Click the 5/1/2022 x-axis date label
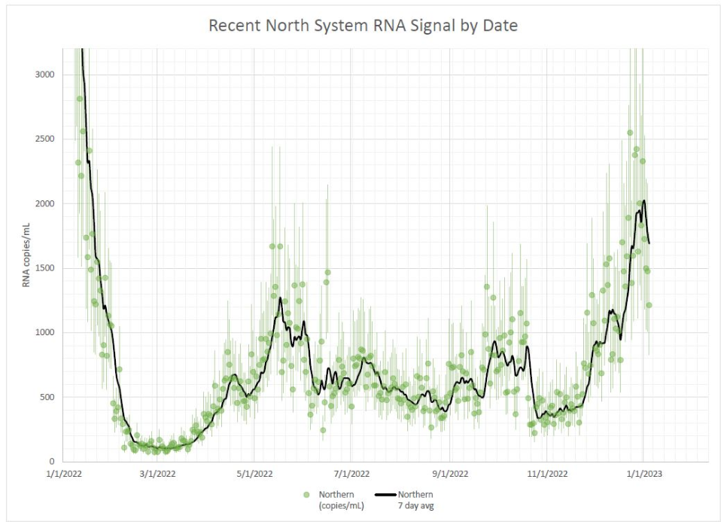 click(254, 474)
